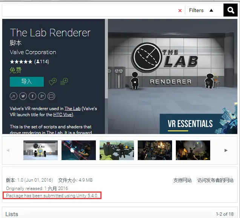
Task: Share asset on Google Plus
Action: click(x=42, y=96)
